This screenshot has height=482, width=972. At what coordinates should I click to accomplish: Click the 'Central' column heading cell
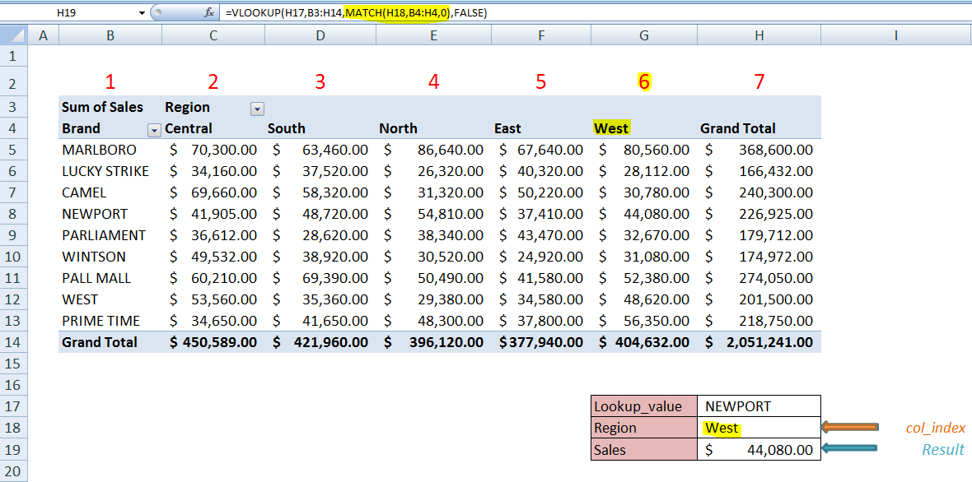click(213, 128)
